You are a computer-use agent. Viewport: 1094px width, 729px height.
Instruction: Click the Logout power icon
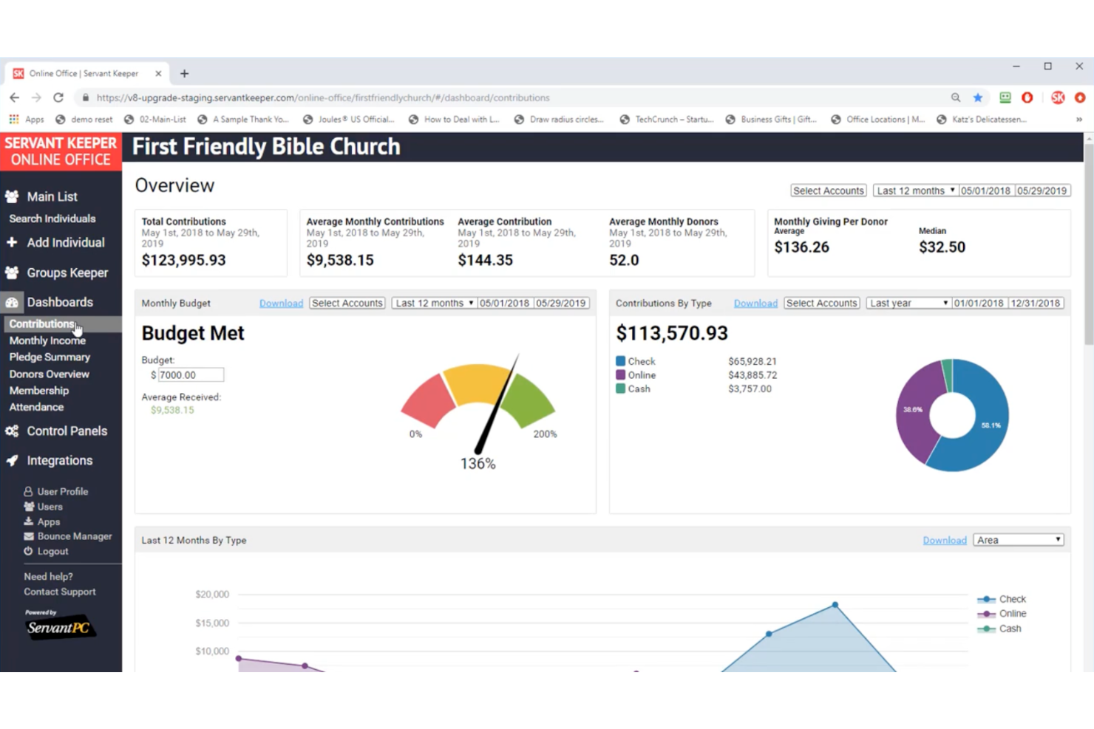[x=28, y=551]
